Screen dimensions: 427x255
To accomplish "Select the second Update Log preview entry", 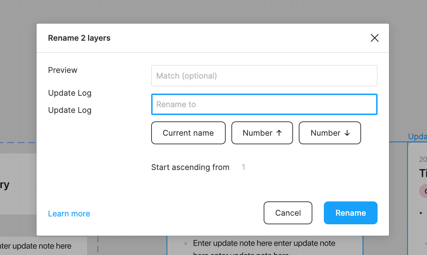I will [x=70, y=110].
